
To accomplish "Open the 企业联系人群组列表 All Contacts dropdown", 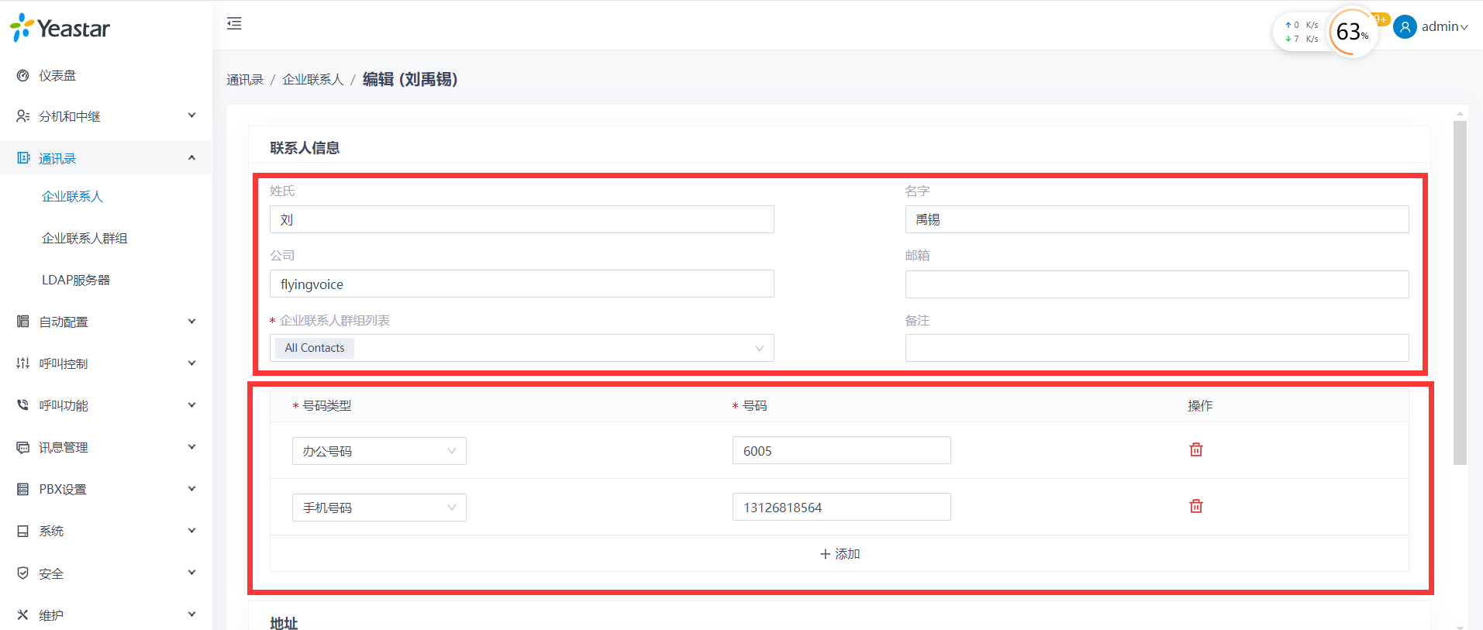I will pos(522,348).
